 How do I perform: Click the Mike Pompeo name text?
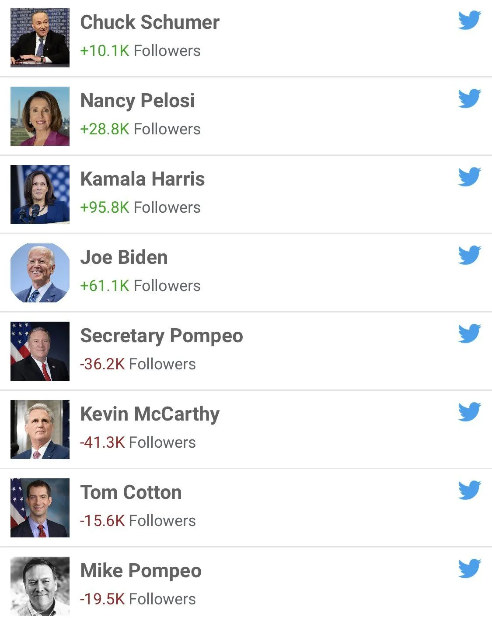click(x=141, y=571)
